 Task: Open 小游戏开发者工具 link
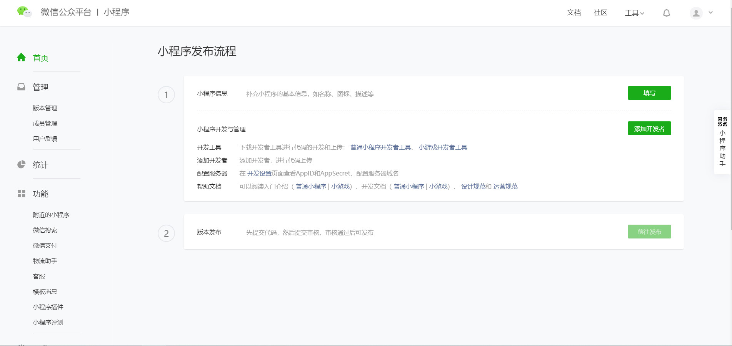point(443,147)
